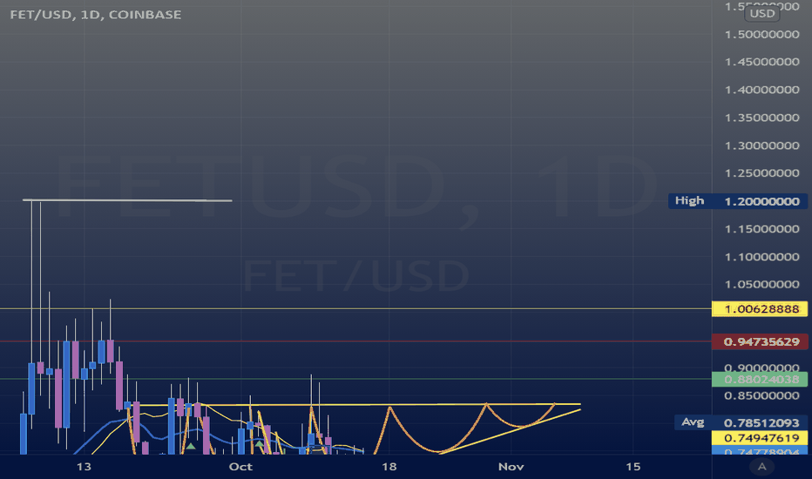Image resolution: width=812 pixels, height=479 pixels.
Task: Click the 1.10000000 axis price
Action: pos(761,258)
